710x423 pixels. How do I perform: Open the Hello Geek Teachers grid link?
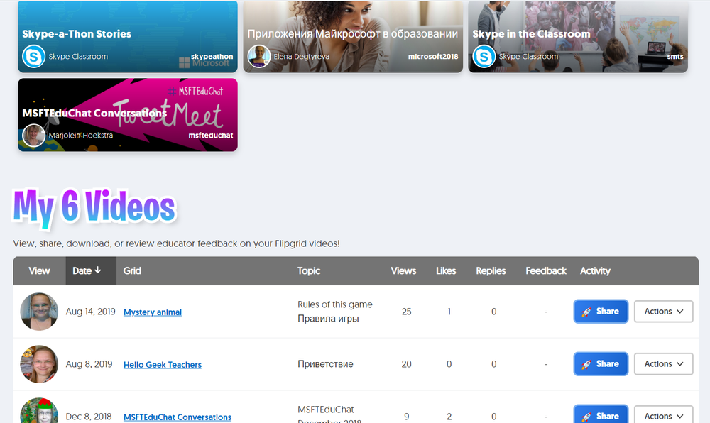click(163, 365)
